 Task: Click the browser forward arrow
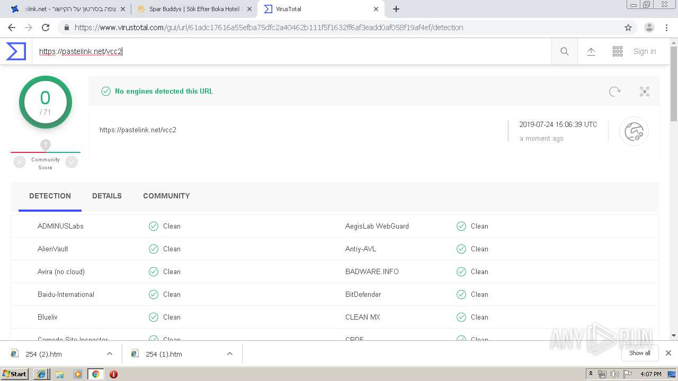pos(29,28)
